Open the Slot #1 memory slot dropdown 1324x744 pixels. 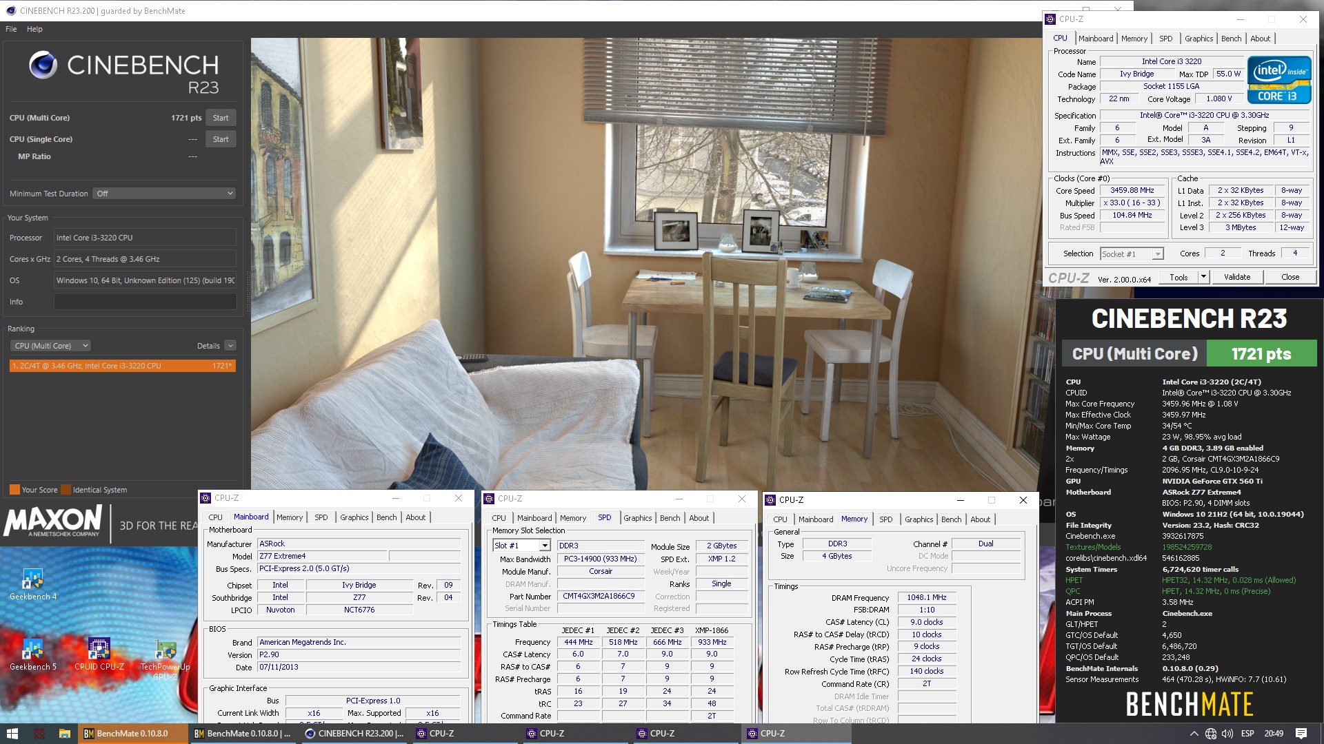pos(521,546)
